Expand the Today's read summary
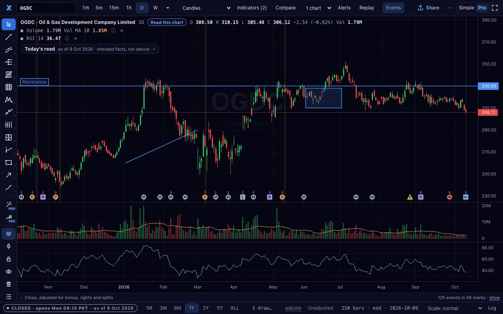Viewport: 503px width, 314px height. pos(90,49)
